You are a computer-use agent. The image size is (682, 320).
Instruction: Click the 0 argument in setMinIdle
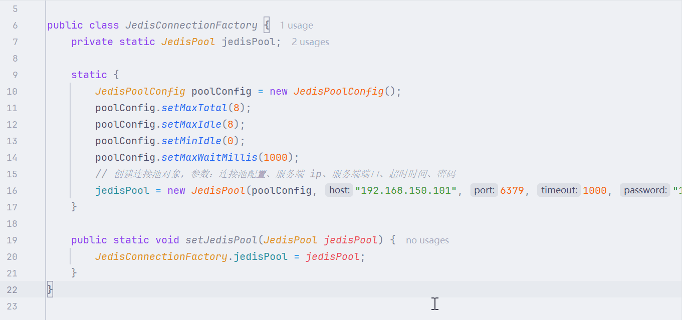click(x=231, y=141)
